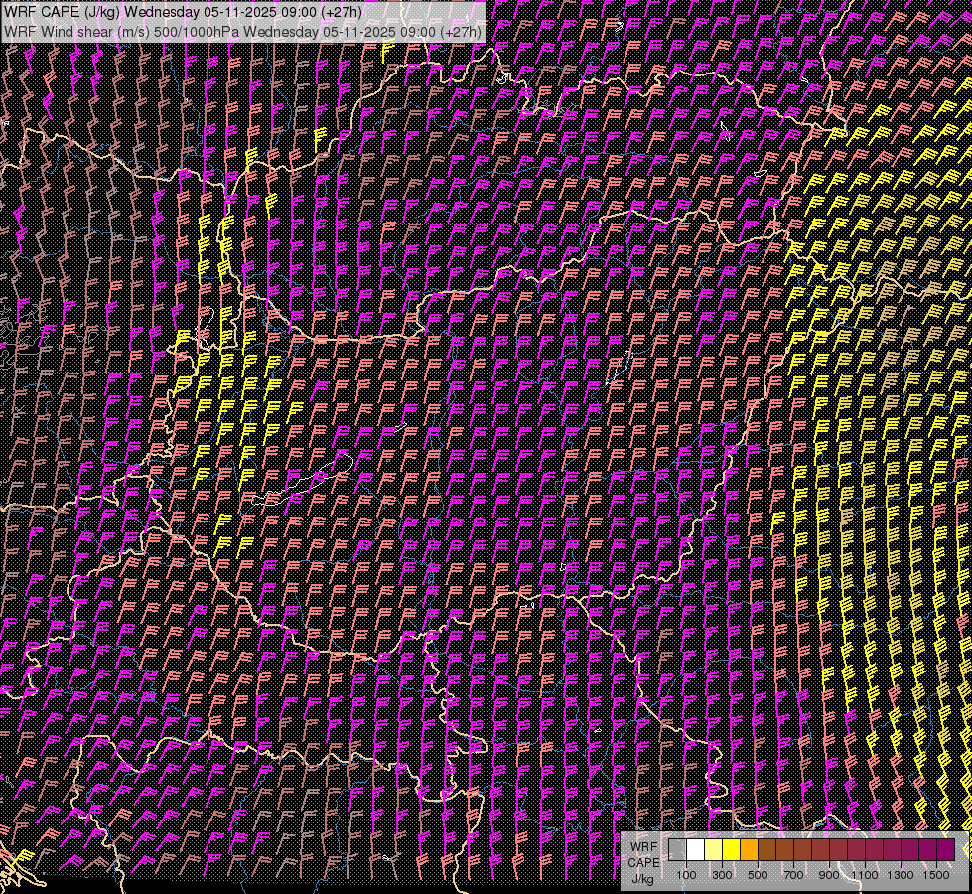972x894 pixels.
Task: Click the 100 label on the legend
Action: (686, 875)
